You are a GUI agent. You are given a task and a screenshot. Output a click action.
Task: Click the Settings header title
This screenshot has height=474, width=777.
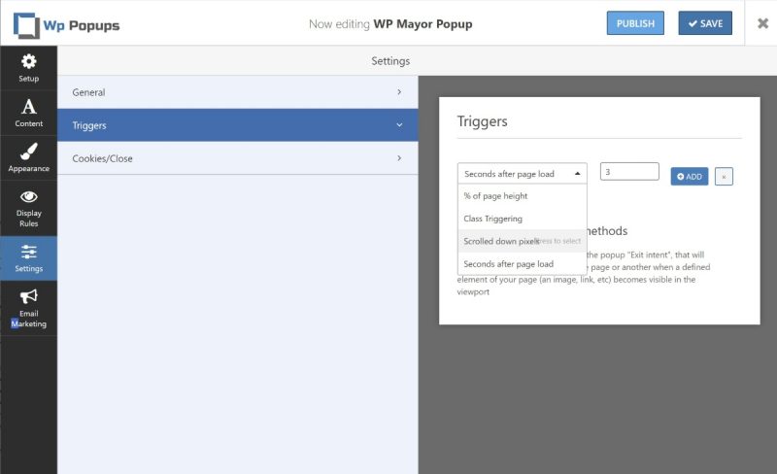pyautogui.click(x=390, y=61)
